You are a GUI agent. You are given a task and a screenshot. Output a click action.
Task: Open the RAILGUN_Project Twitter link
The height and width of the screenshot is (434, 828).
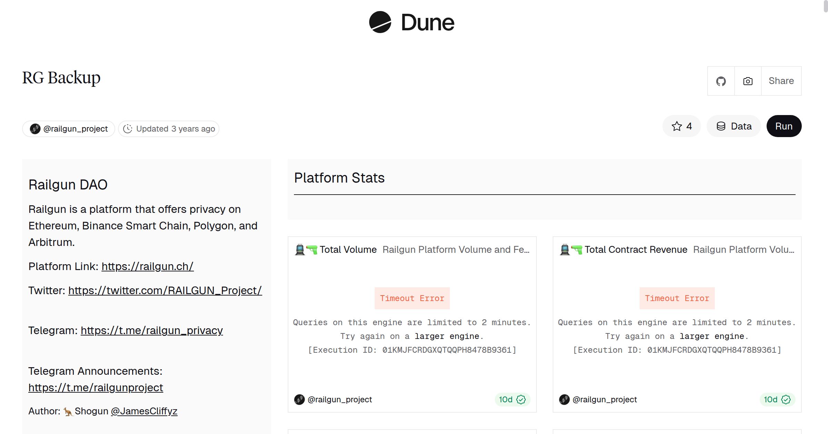point(165,290)
